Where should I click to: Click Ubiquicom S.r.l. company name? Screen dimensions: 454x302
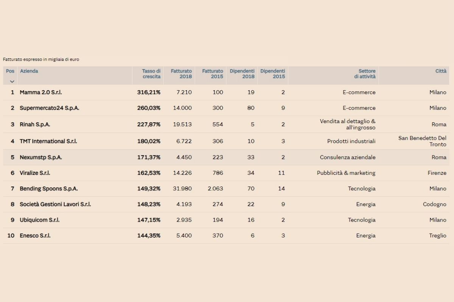tap(40, 220)
